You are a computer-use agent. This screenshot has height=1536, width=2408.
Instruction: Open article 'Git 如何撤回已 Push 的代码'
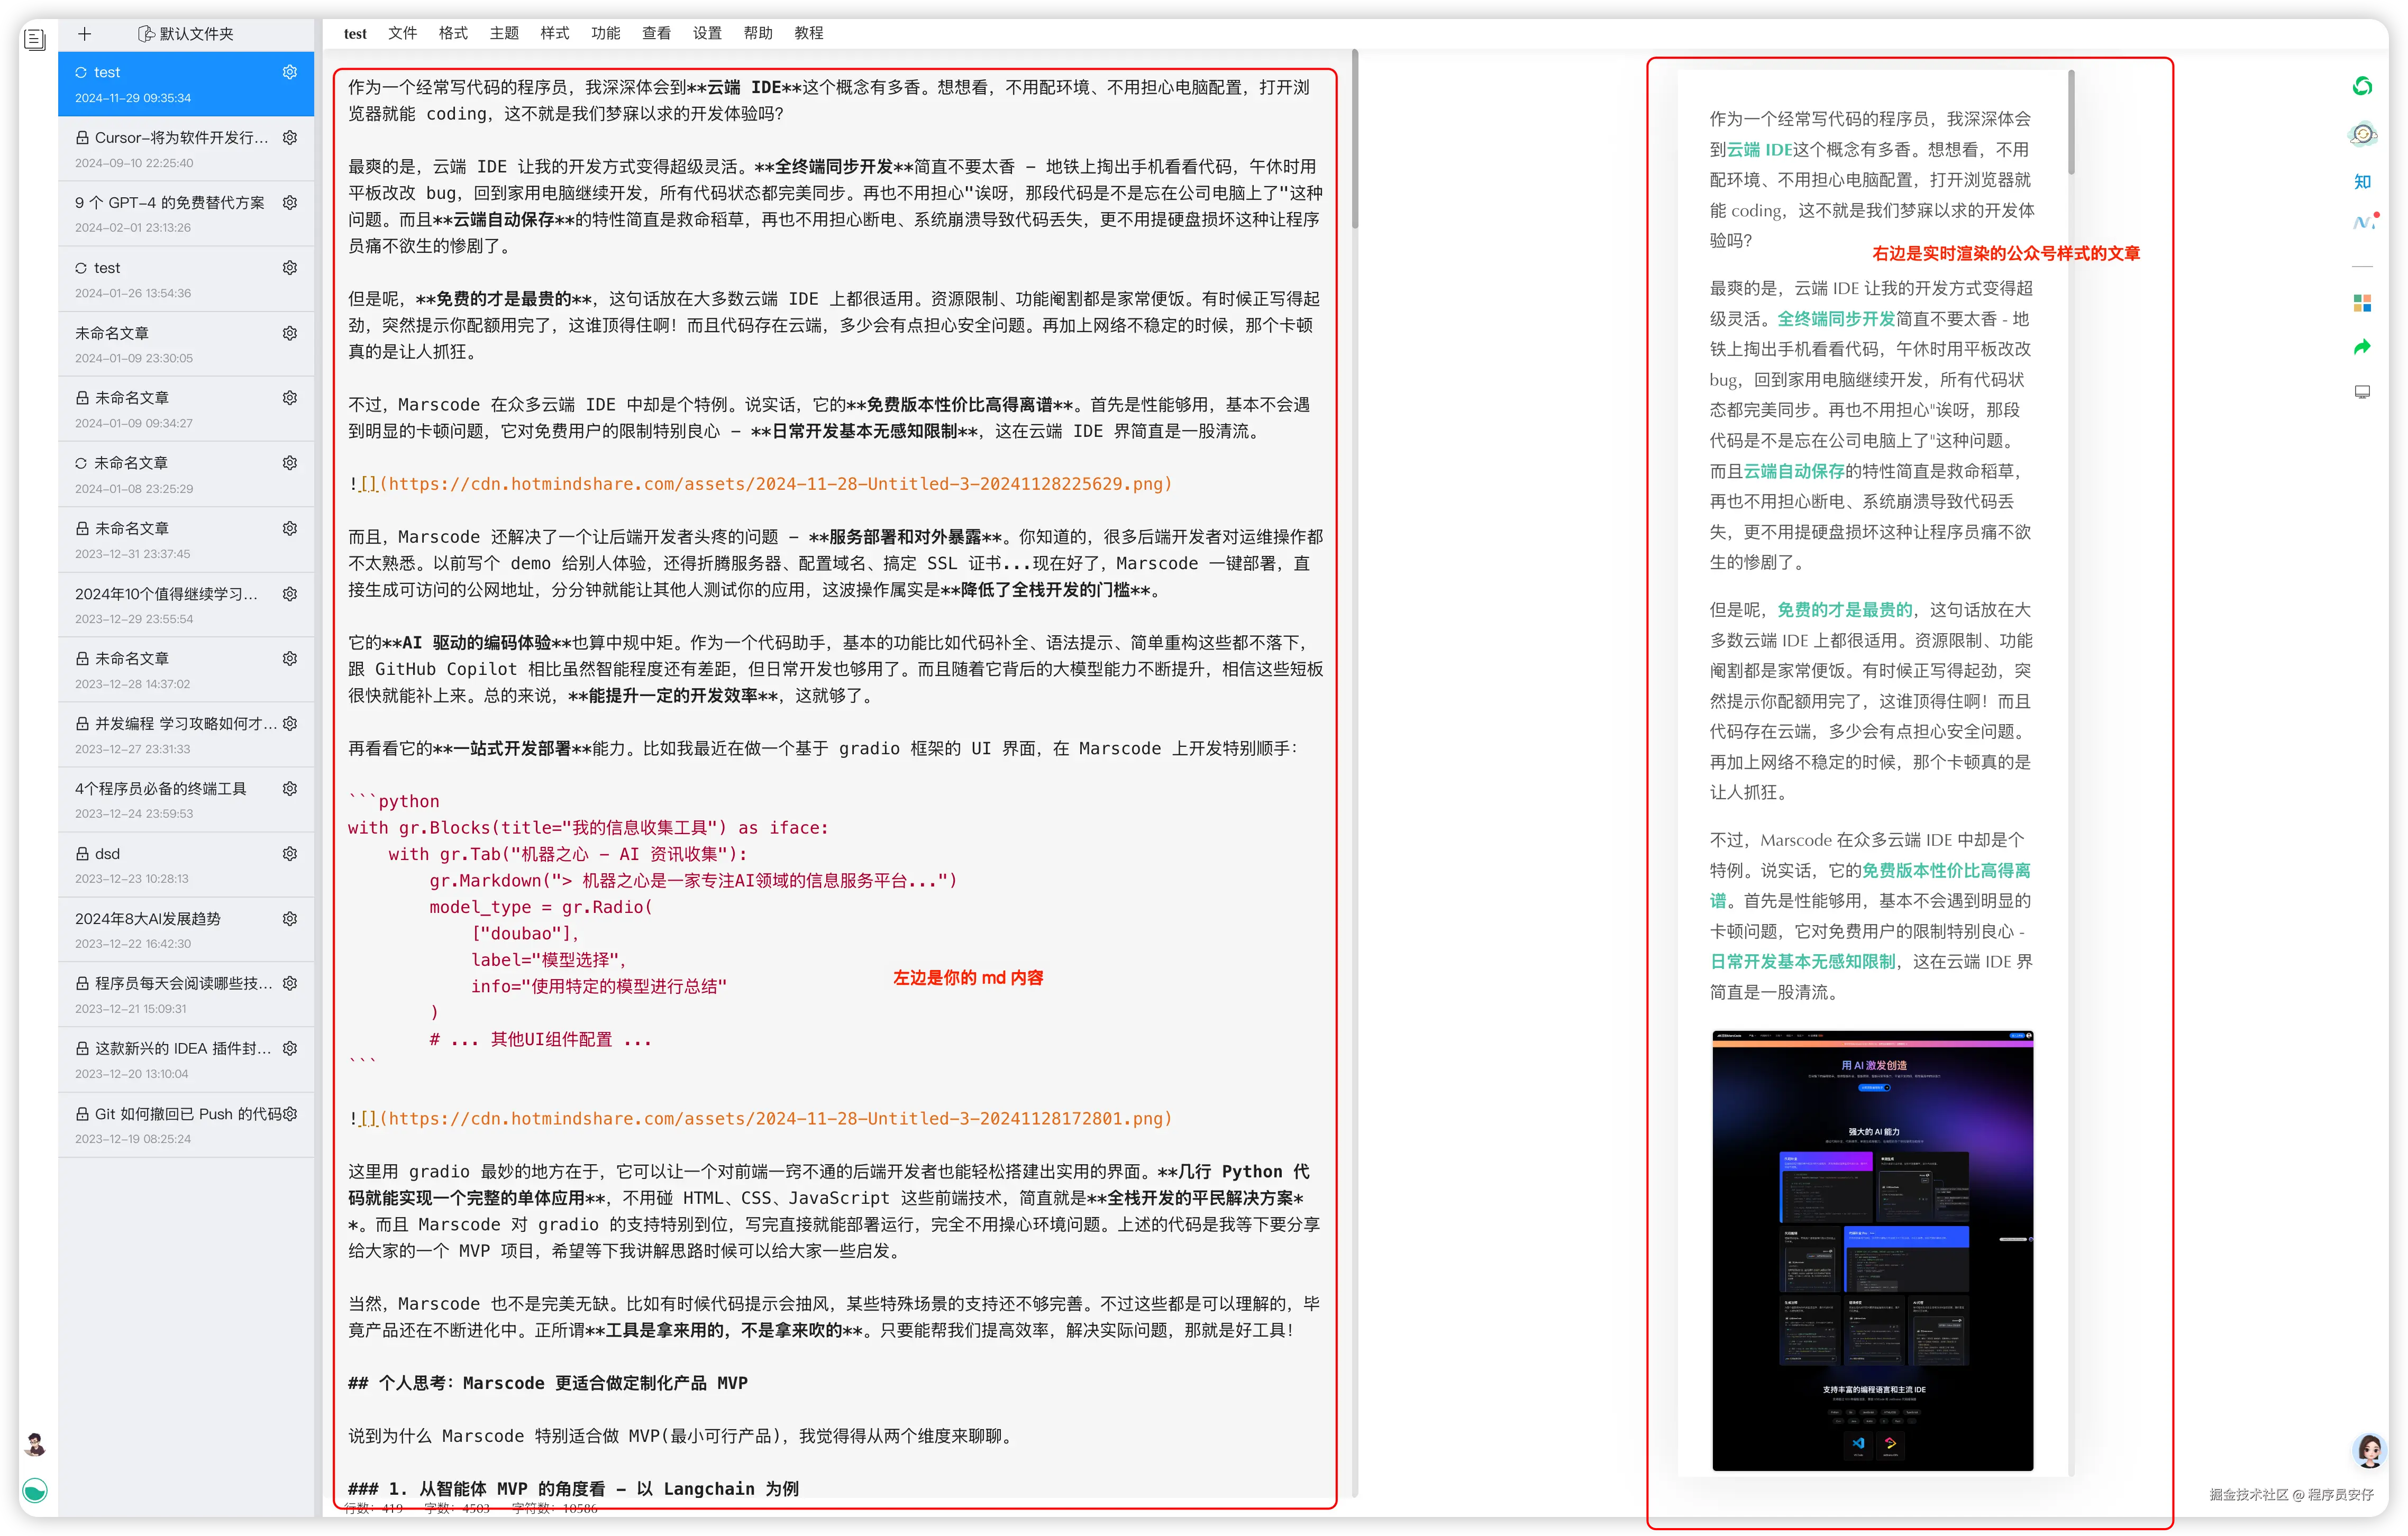[180, 1113]
